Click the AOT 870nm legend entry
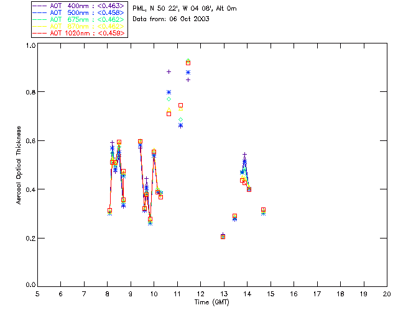This screenshot has width=398, height=318. coord(79,26)
